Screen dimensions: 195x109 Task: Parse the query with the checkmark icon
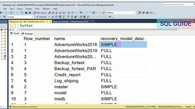[53, 17]
